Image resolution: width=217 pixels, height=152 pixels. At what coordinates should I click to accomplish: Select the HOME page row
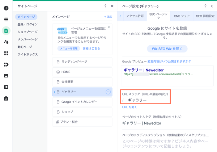[x=82, y=72]
